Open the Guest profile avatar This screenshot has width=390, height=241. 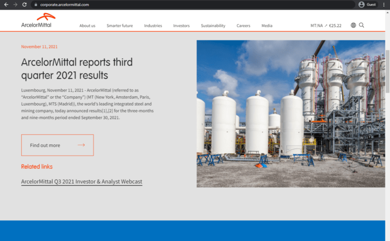click(x=362, y=5)
